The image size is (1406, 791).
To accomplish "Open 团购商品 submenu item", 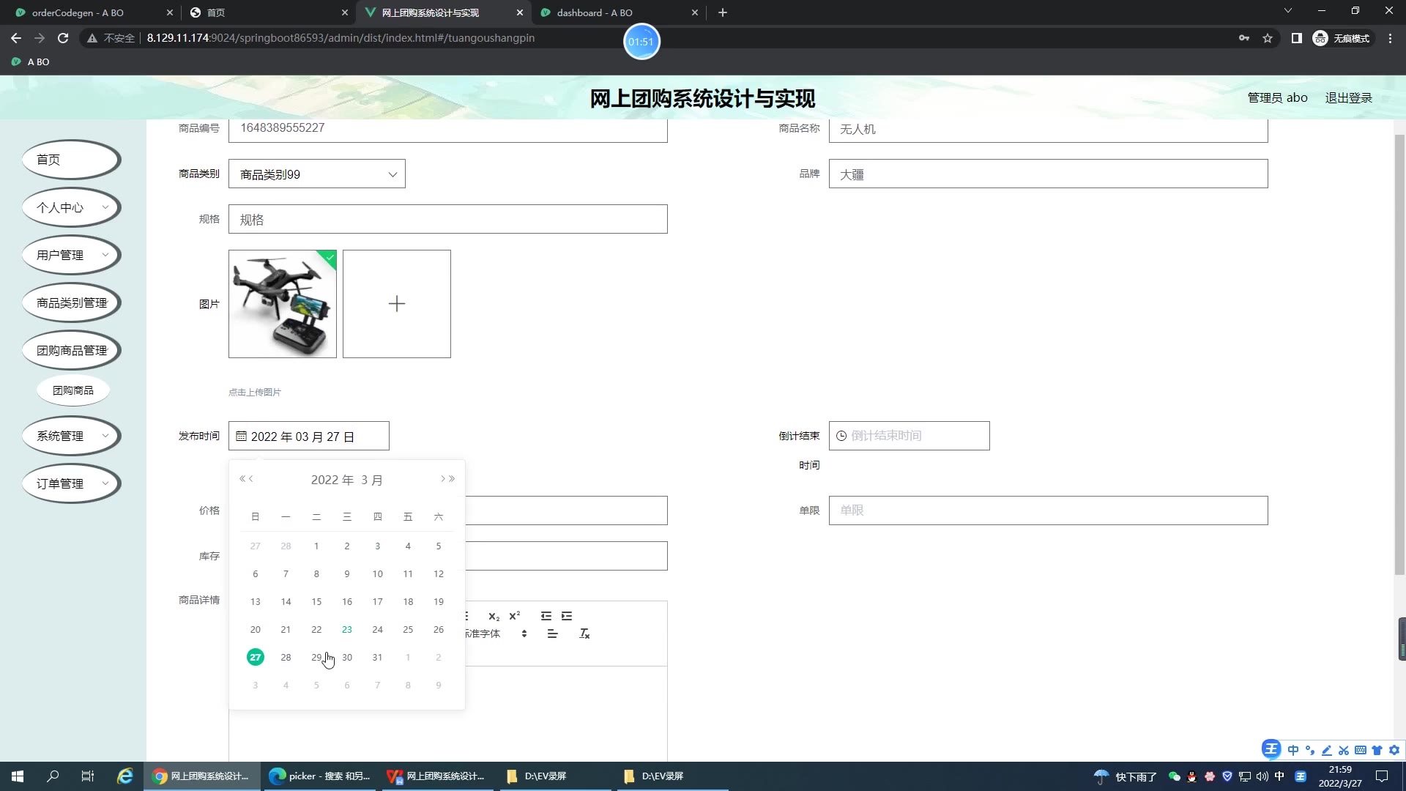I will coord(72,390).
